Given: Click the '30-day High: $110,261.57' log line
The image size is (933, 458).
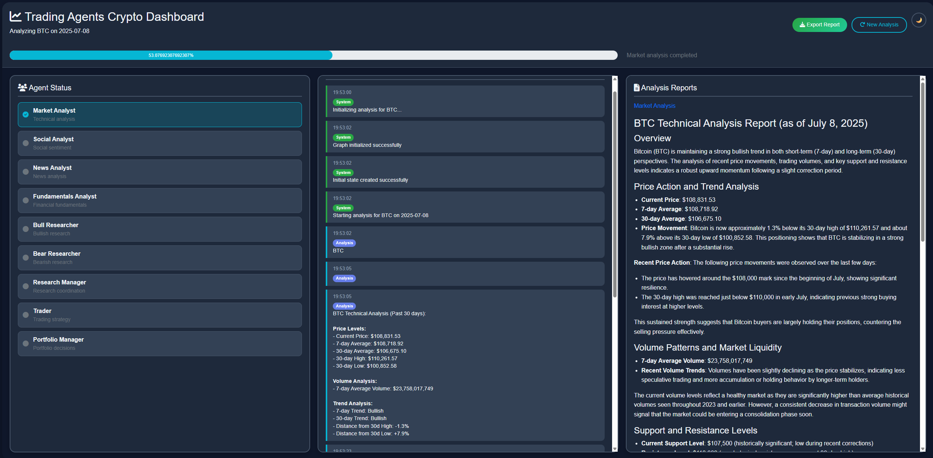Looking at the screenshot, I should click(x=365, y=359).
